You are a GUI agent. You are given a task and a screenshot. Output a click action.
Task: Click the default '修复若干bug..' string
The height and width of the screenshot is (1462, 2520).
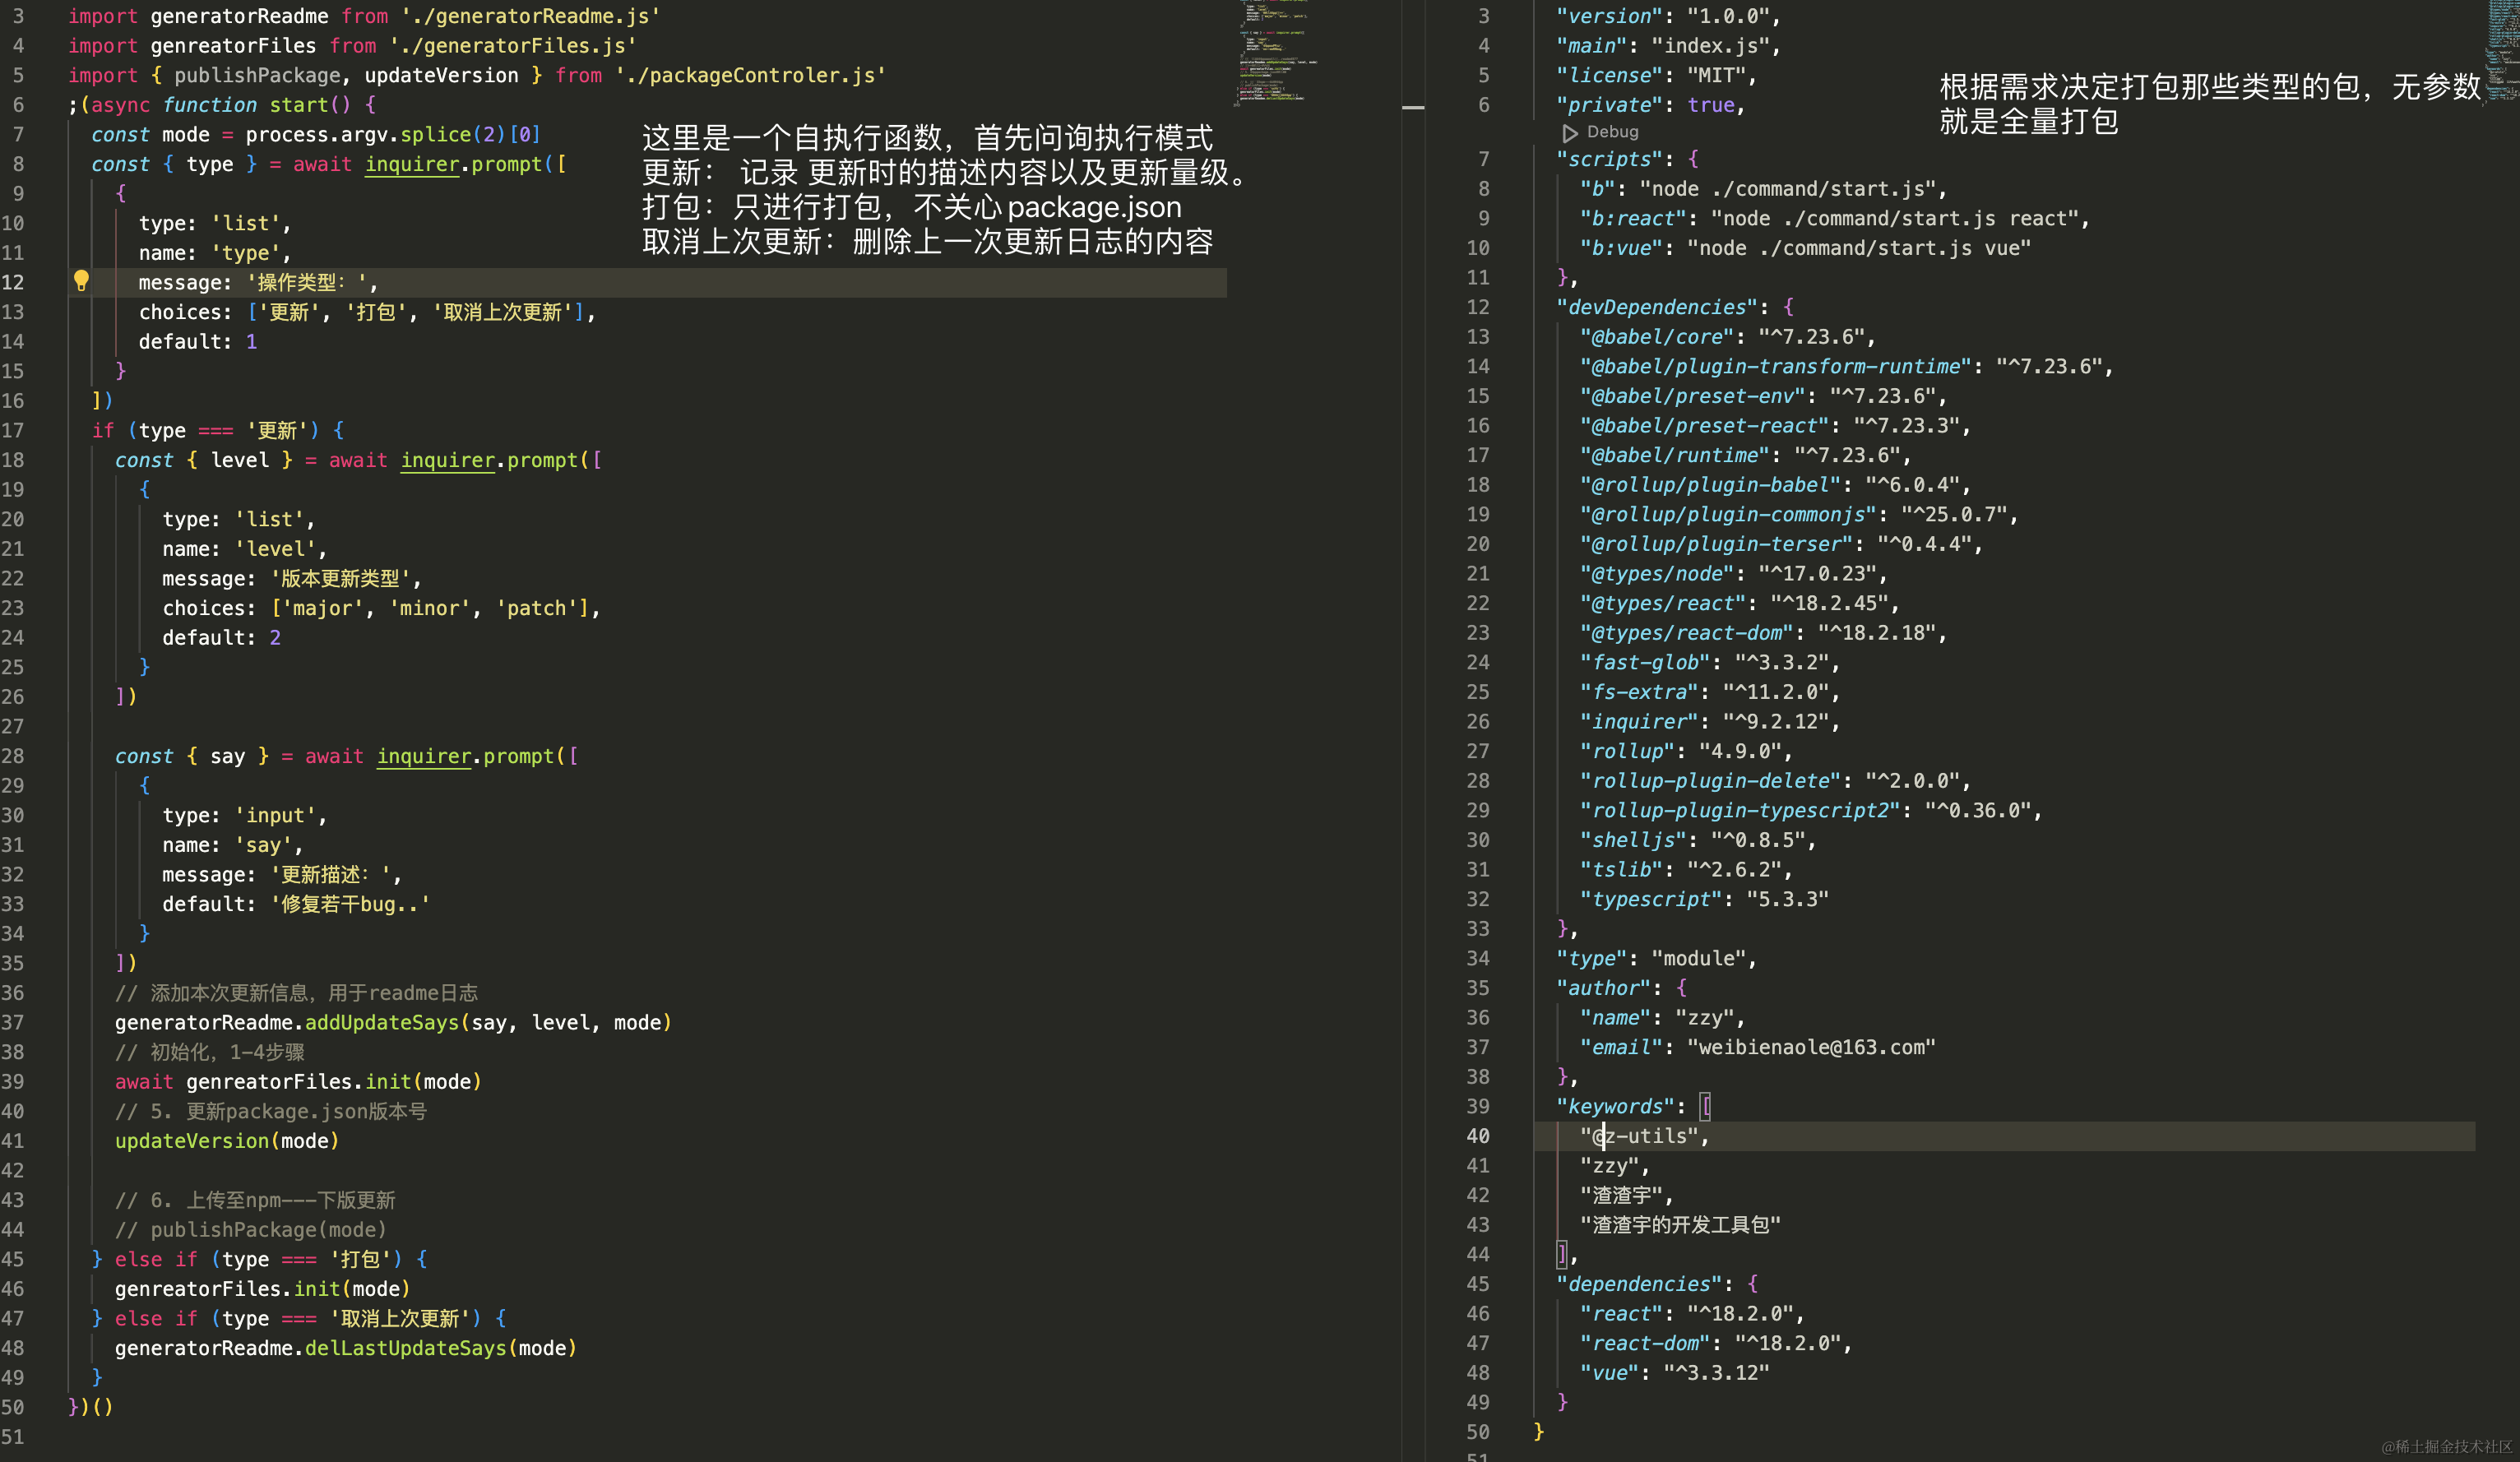coord(350,904)
